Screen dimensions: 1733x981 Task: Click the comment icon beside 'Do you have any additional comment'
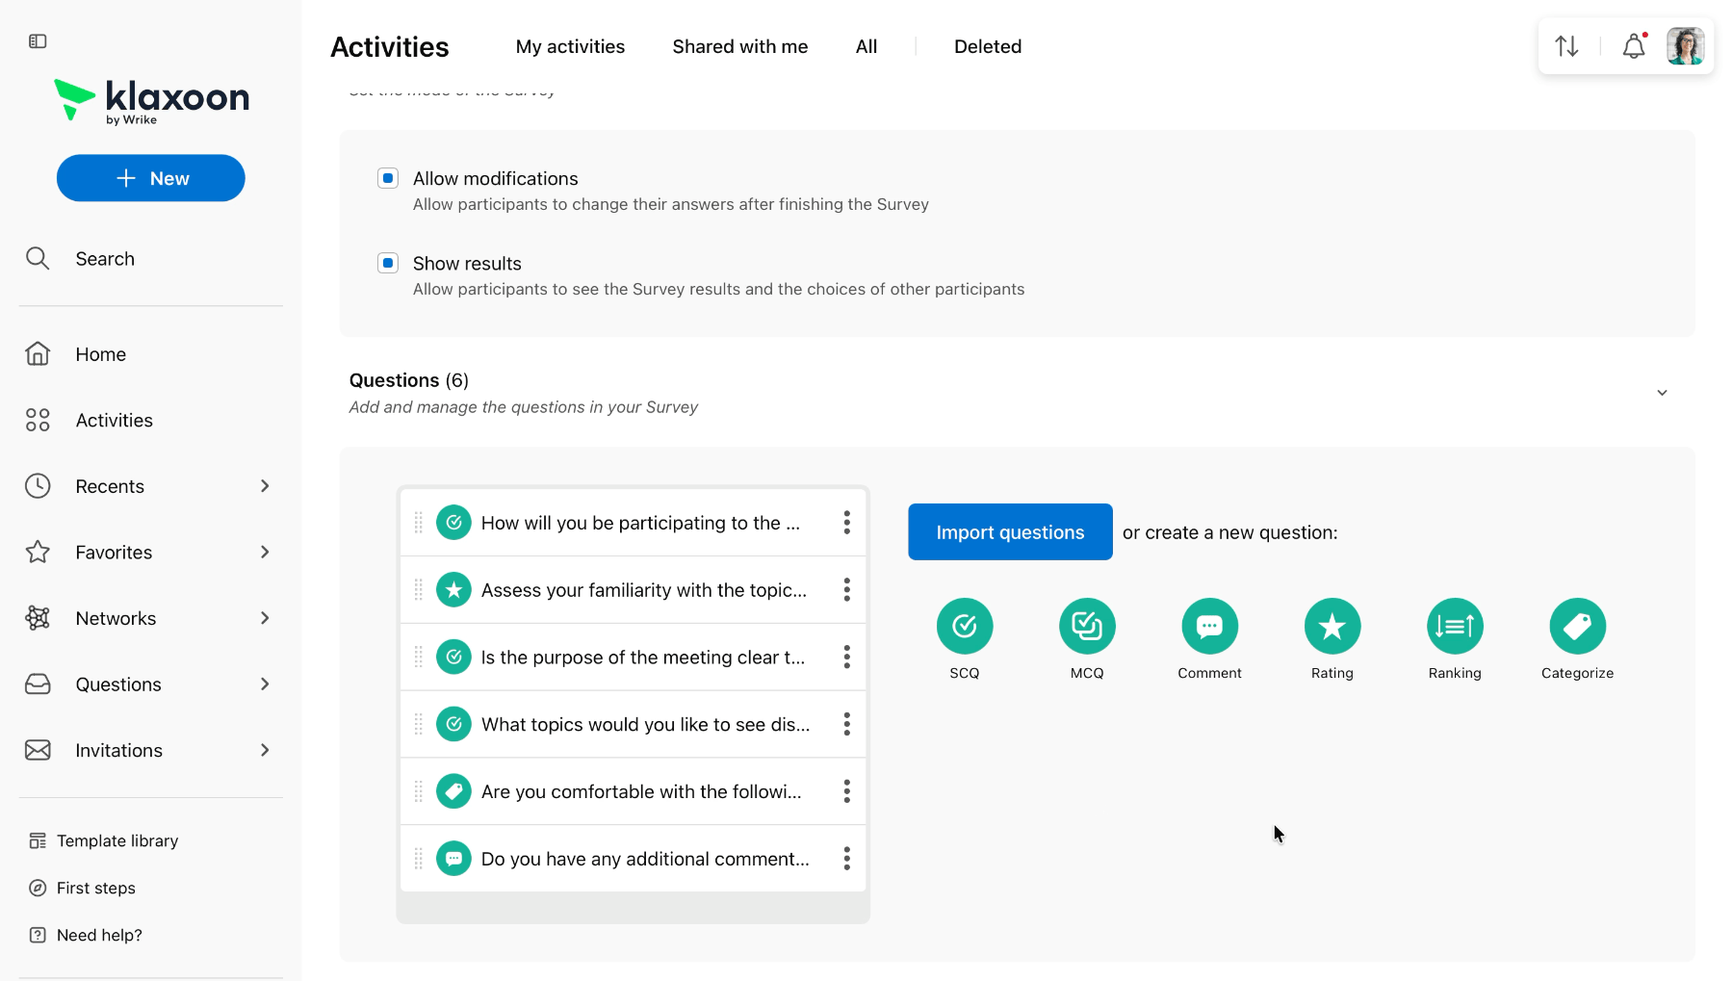point(453,859)
